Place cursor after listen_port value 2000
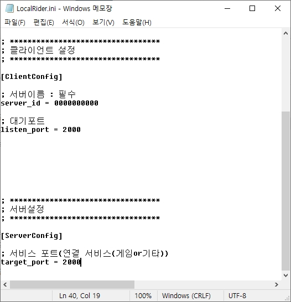The height and width of the screenshot is (302, 291). click(81, 130)
